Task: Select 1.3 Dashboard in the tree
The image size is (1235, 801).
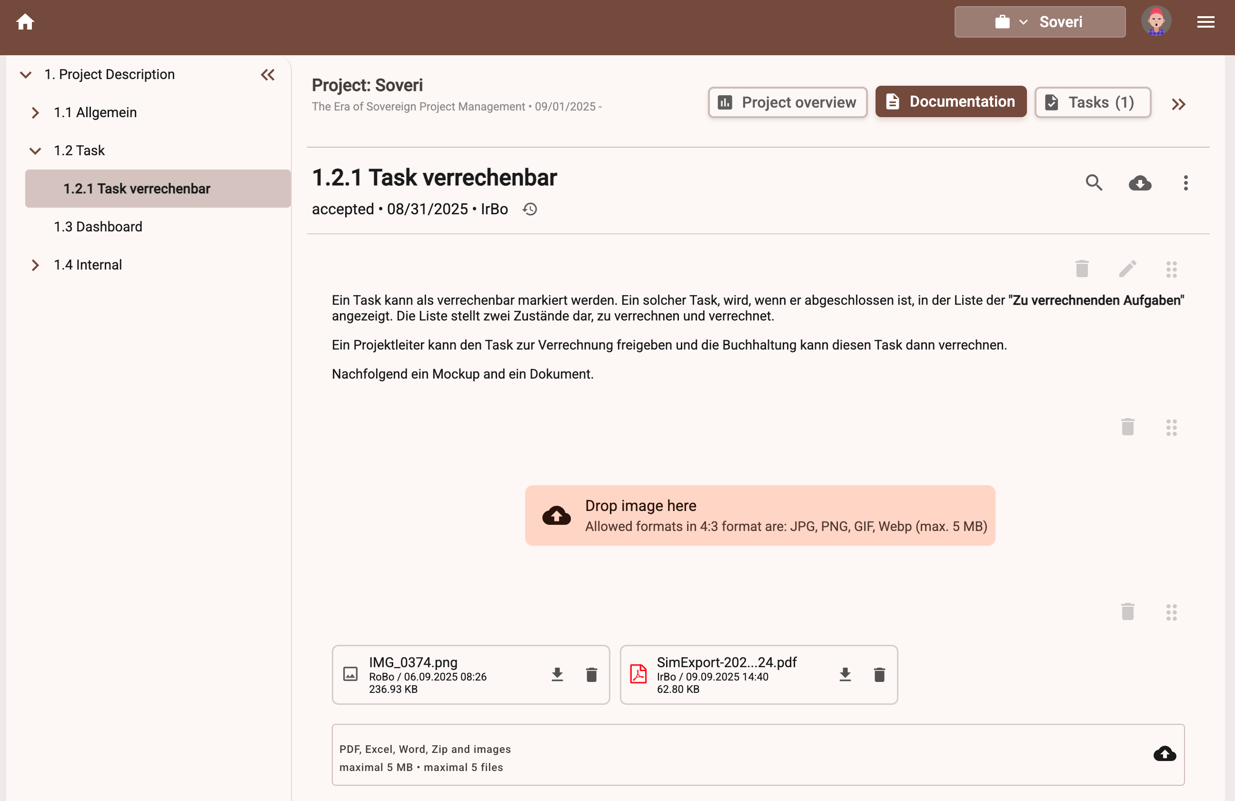Action: 98,227
